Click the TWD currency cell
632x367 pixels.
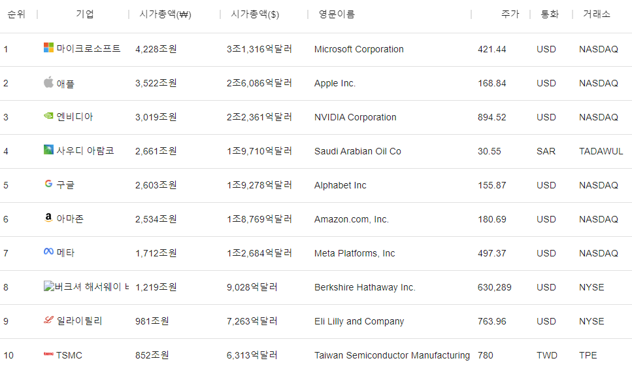[547, 355]
